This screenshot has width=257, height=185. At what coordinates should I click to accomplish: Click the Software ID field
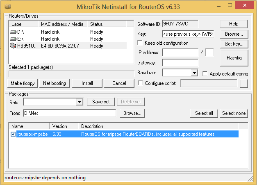[180, 24]
